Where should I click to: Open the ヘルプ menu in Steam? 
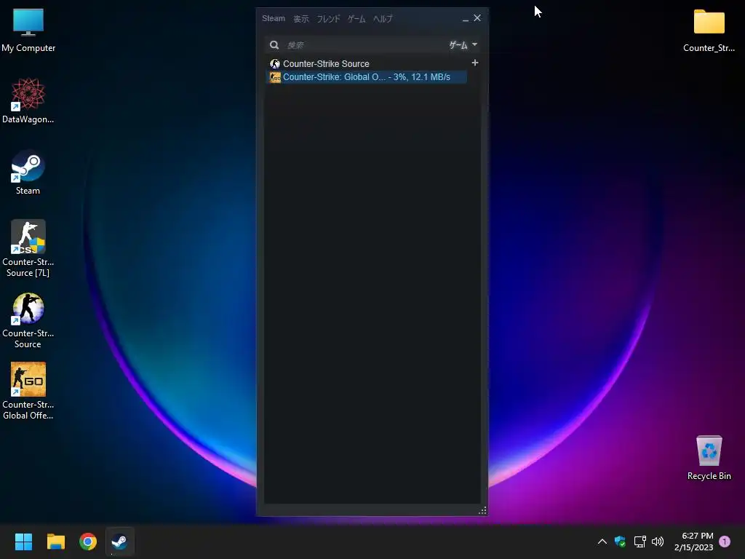(383, 18)
